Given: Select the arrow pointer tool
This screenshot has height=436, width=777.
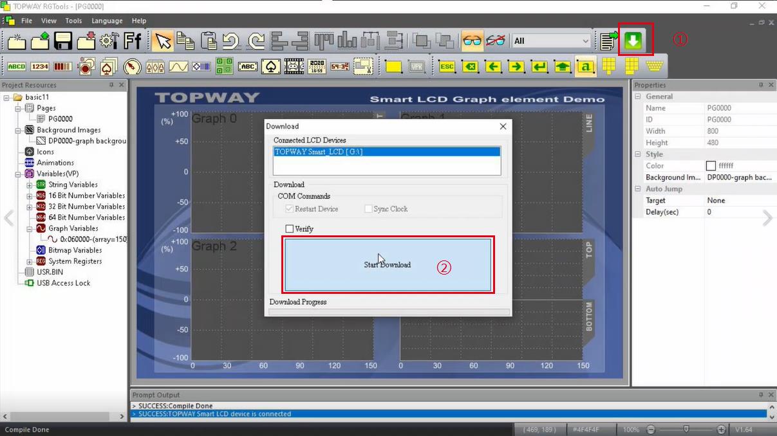Looking at the screenshot, I should coord(163,41).
